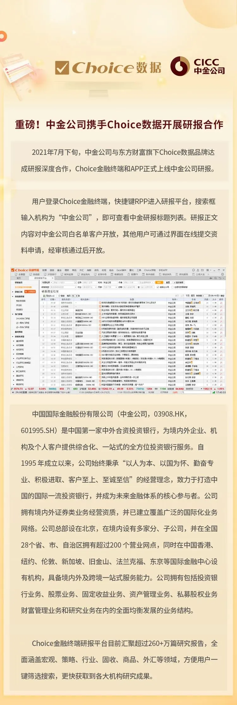The image size is (237, 705).
Task: Click the 高级搜索 button
Action: [179, 282]
